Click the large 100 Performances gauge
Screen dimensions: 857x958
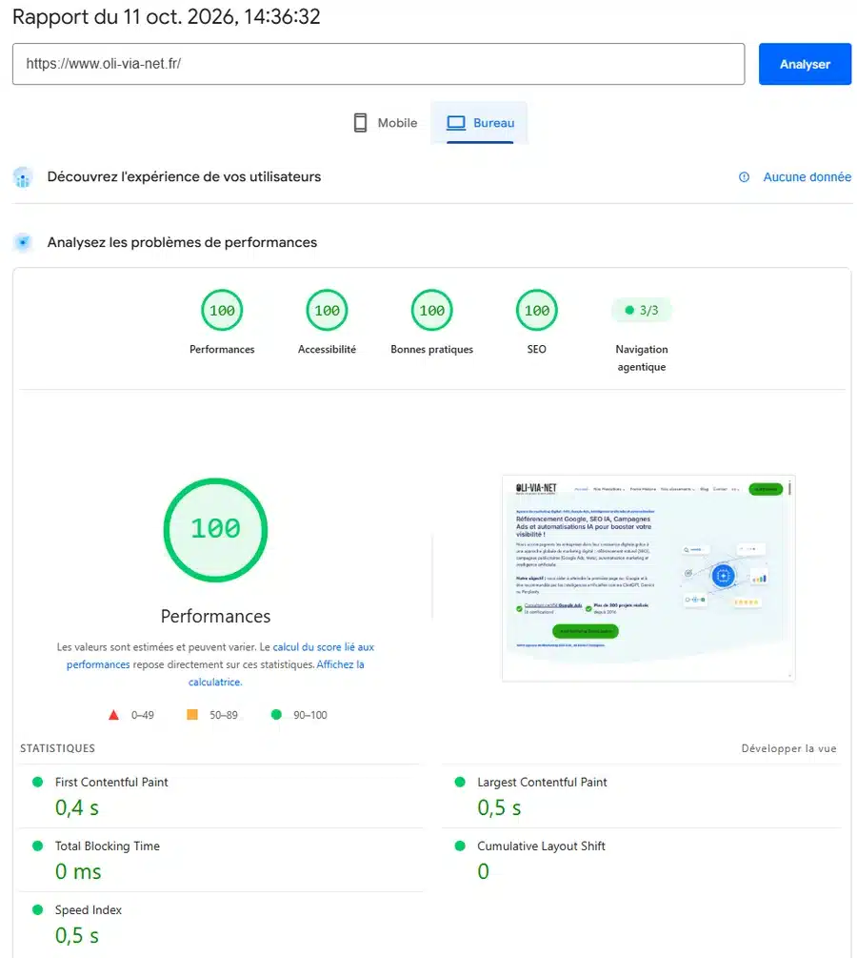[215, 530]
